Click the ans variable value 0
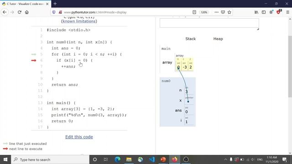 coord(187,112)
